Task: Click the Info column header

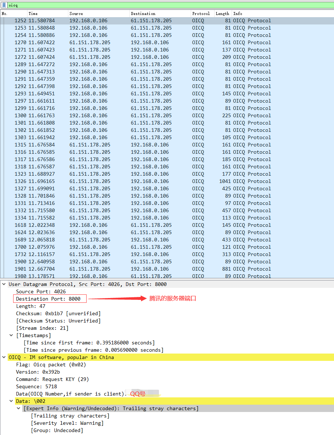Action: pos(282,14)
